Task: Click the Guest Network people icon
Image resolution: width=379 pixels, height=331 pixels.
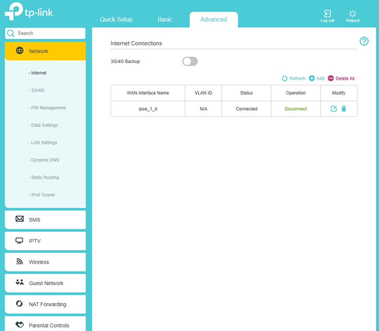Action: (20, 282)
